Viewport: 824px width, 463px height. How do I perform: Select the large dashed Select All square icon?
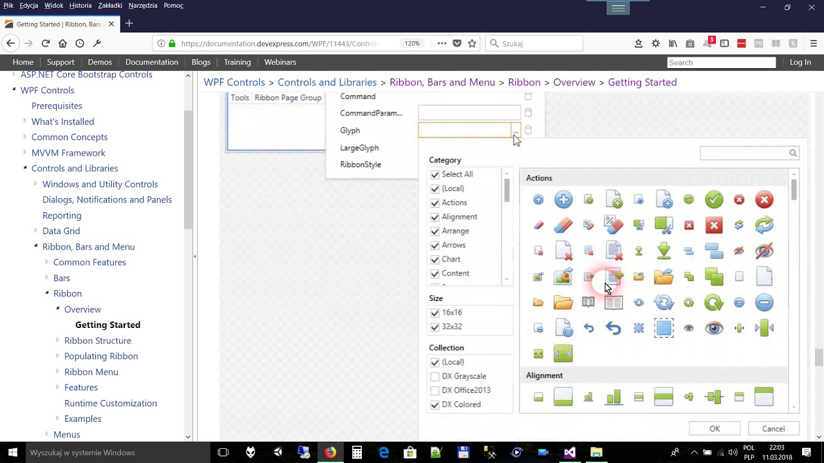(664, 328)
